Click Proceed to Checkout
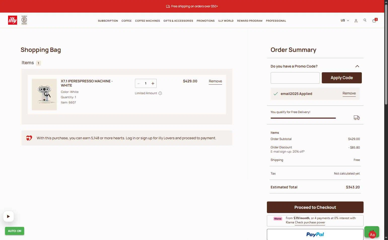Image resolution: width=388 pixels, height=240 pixels. coord(315,207)
